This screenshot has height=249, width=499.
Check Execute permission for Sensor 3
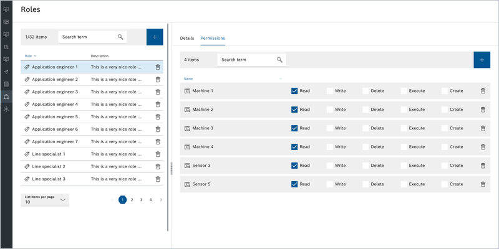pyautogui.click(x=404, y=166)
